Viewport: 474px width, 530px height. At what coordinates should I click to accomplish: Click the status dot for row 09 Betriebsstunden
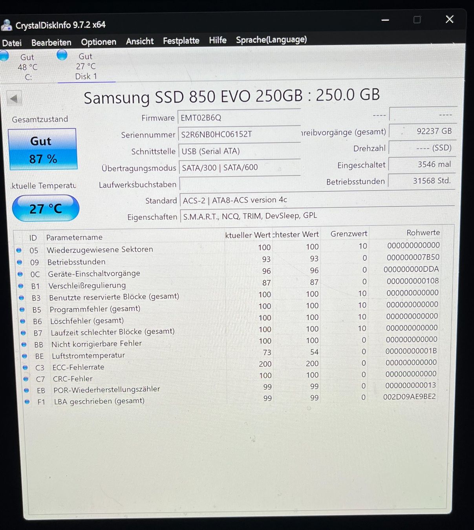[20, 262]
